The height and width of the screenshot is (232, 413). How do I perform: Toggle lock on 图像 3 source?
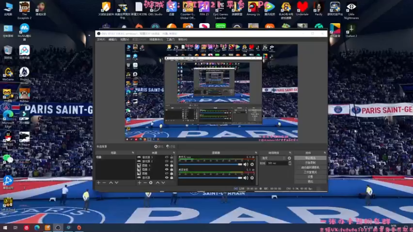click(x=172, y=165)
